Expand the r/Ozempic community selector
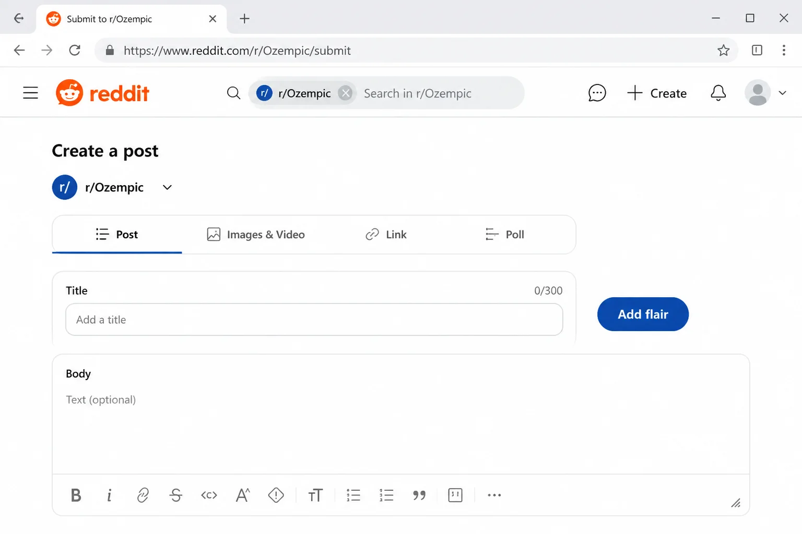This screenshot has height=534, width=802. point(167,187)
